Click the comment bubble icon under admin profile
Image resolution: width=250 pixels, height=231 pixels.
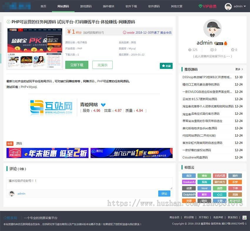click(212, 50)
